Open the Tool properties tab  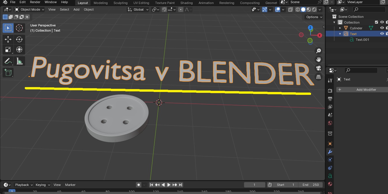click(x=330, y=80)
